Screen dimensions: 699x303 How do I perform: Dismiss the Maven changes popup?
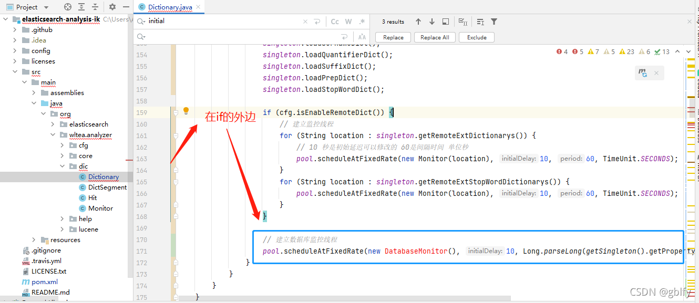pyautogui.click(x=656, y=73)
